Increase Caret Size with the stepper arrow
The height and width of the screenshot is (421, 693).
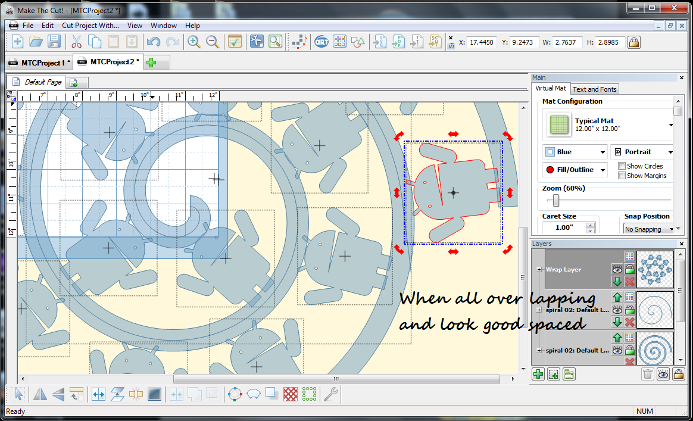click(589, 225)
